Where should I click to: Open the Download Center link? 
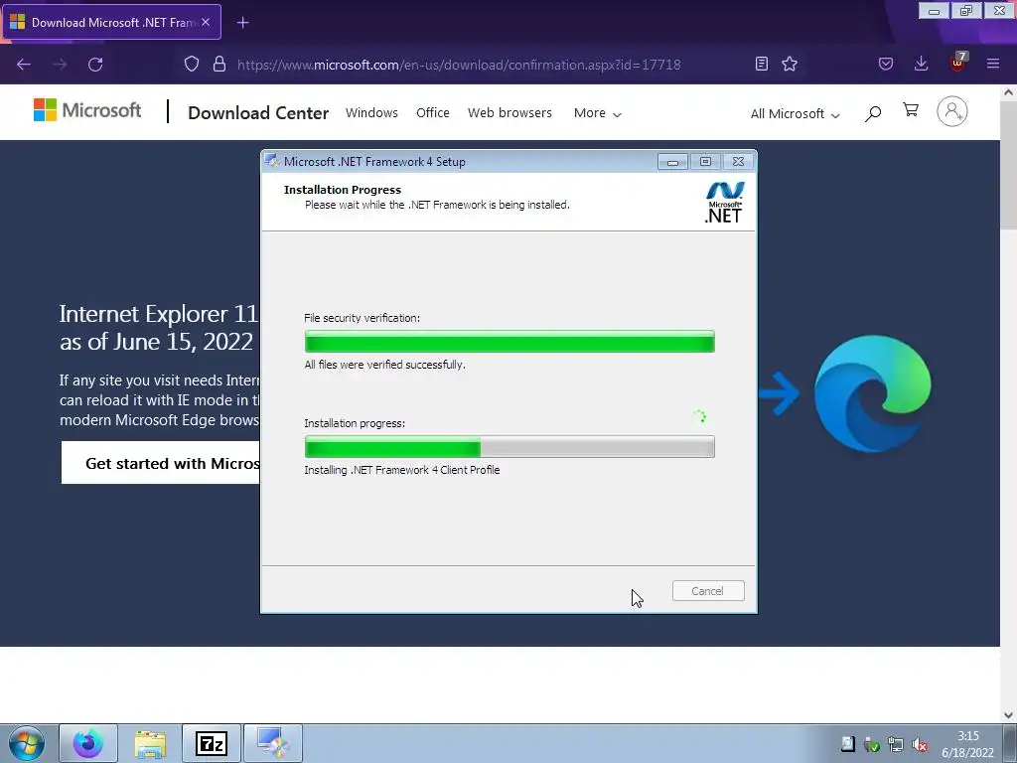258,113
